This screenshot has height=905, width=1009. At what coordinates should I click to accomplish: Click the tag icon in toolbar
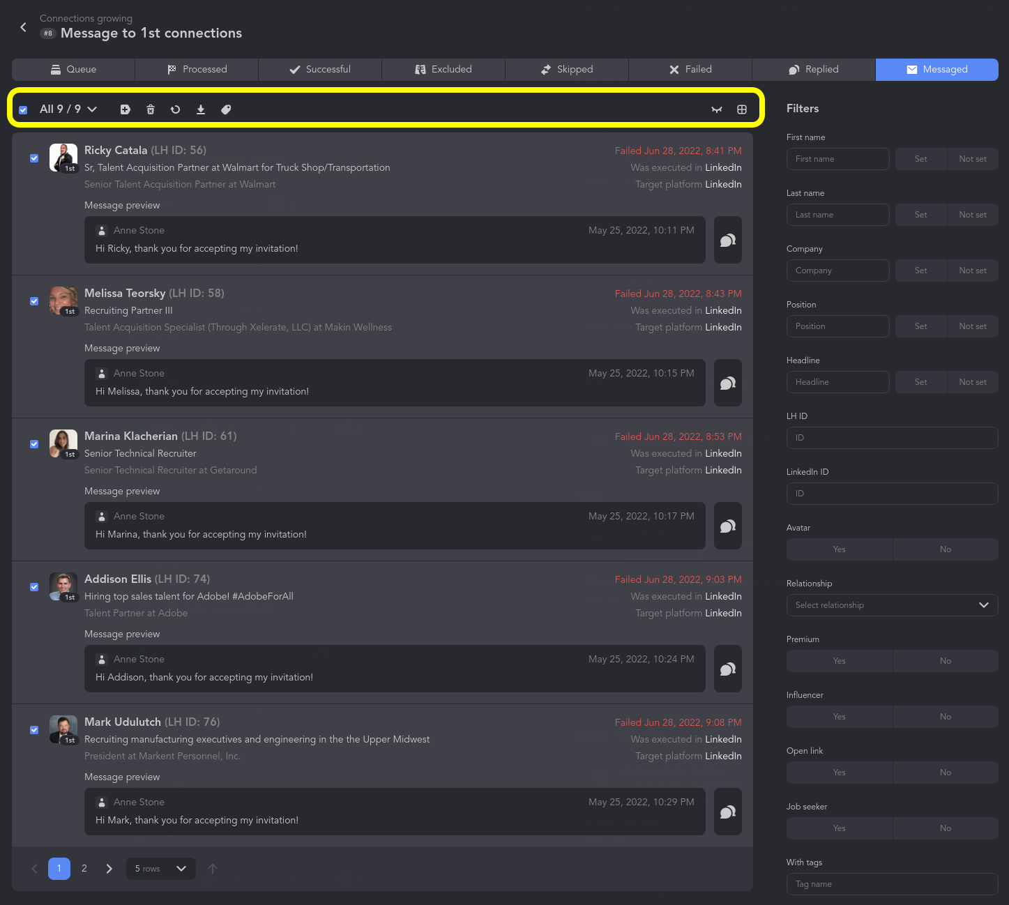[x=226, y=109]
